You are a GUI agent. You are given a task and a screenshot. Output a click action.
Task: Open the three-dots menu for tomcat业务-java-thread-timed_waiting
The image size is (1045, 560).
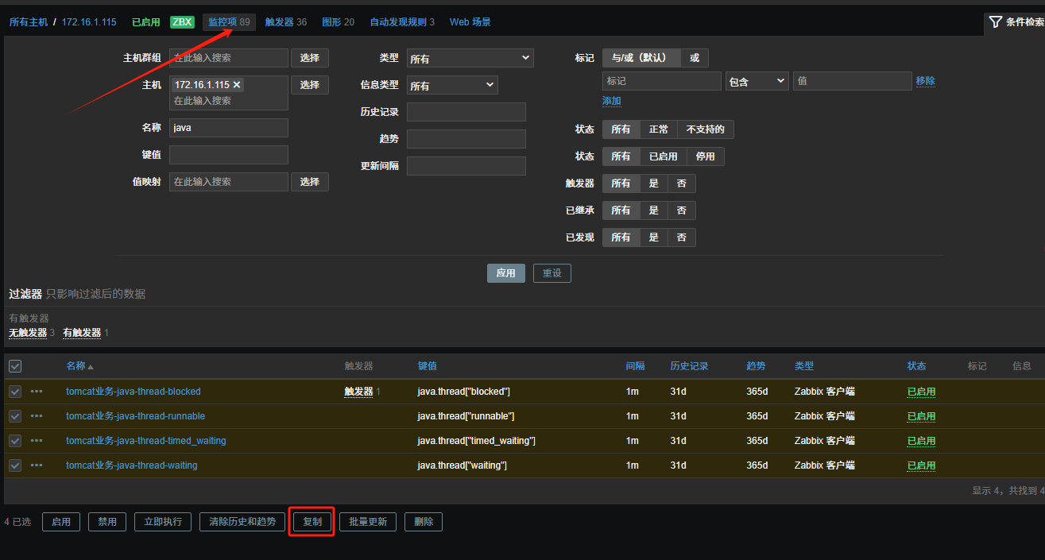pos(37,441)
